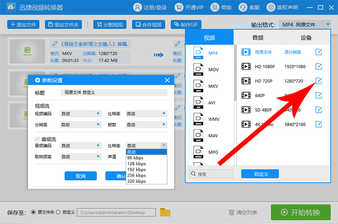Viewport: 338px width, 224px height.
Task: Select 自动 in the bitrate list
Action: pos(146,152)
